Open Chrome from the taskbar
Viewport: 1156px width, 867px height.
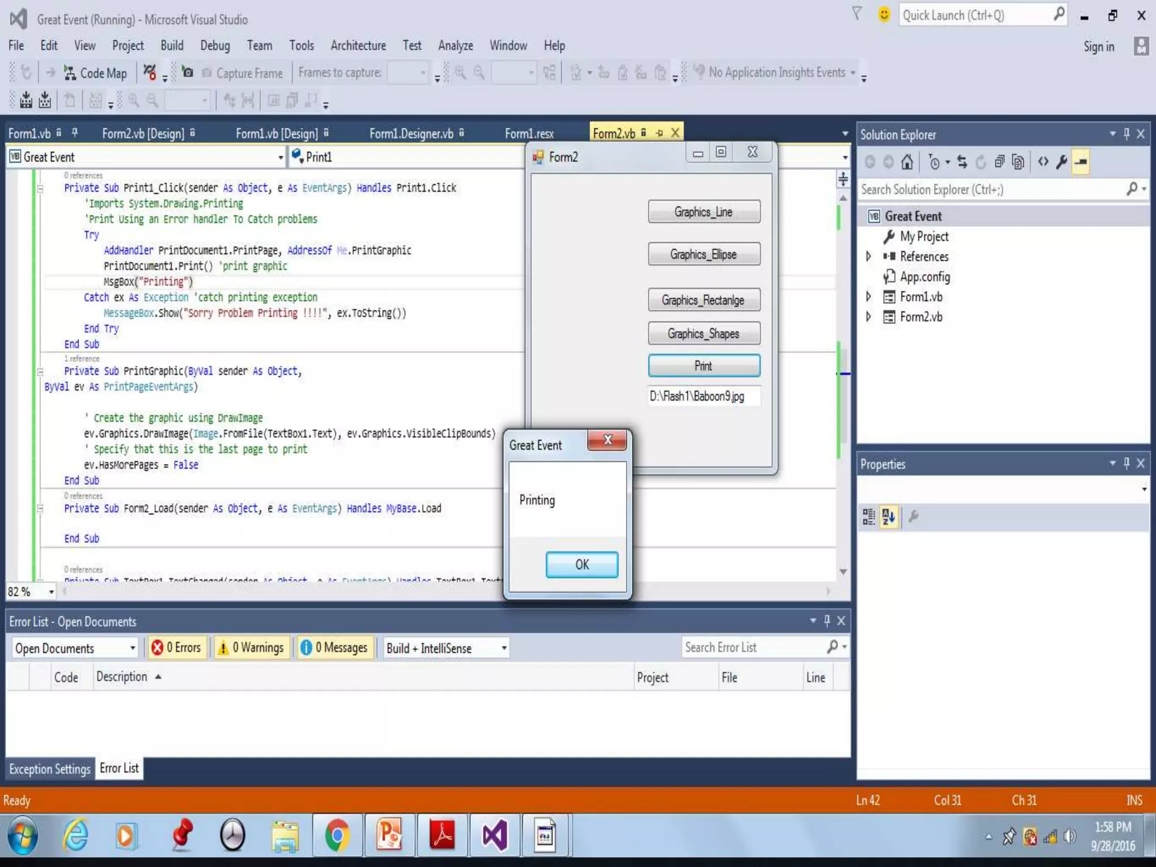tap(337, 835)
